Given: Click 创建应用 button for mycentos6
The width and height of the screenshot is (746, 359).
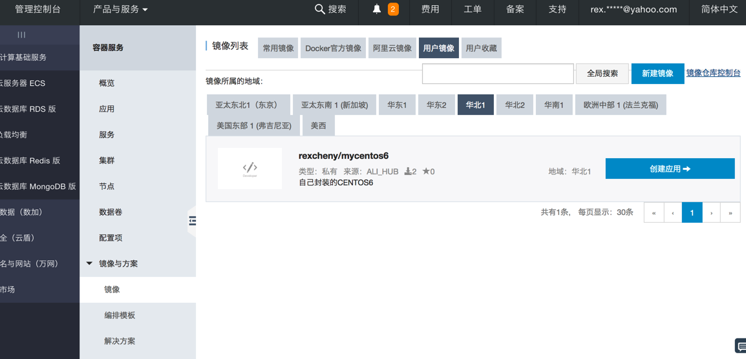Looking at the screenshot, I should [x=670, y=169].
